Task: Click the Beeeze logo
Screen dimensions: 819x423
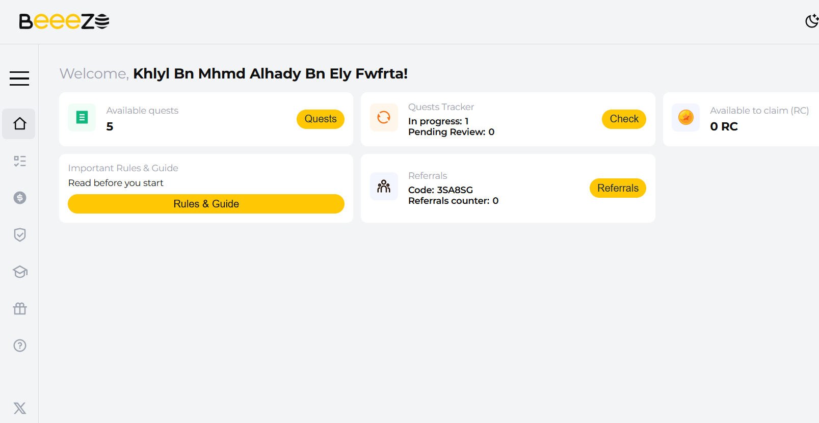Action: point(64,21)
